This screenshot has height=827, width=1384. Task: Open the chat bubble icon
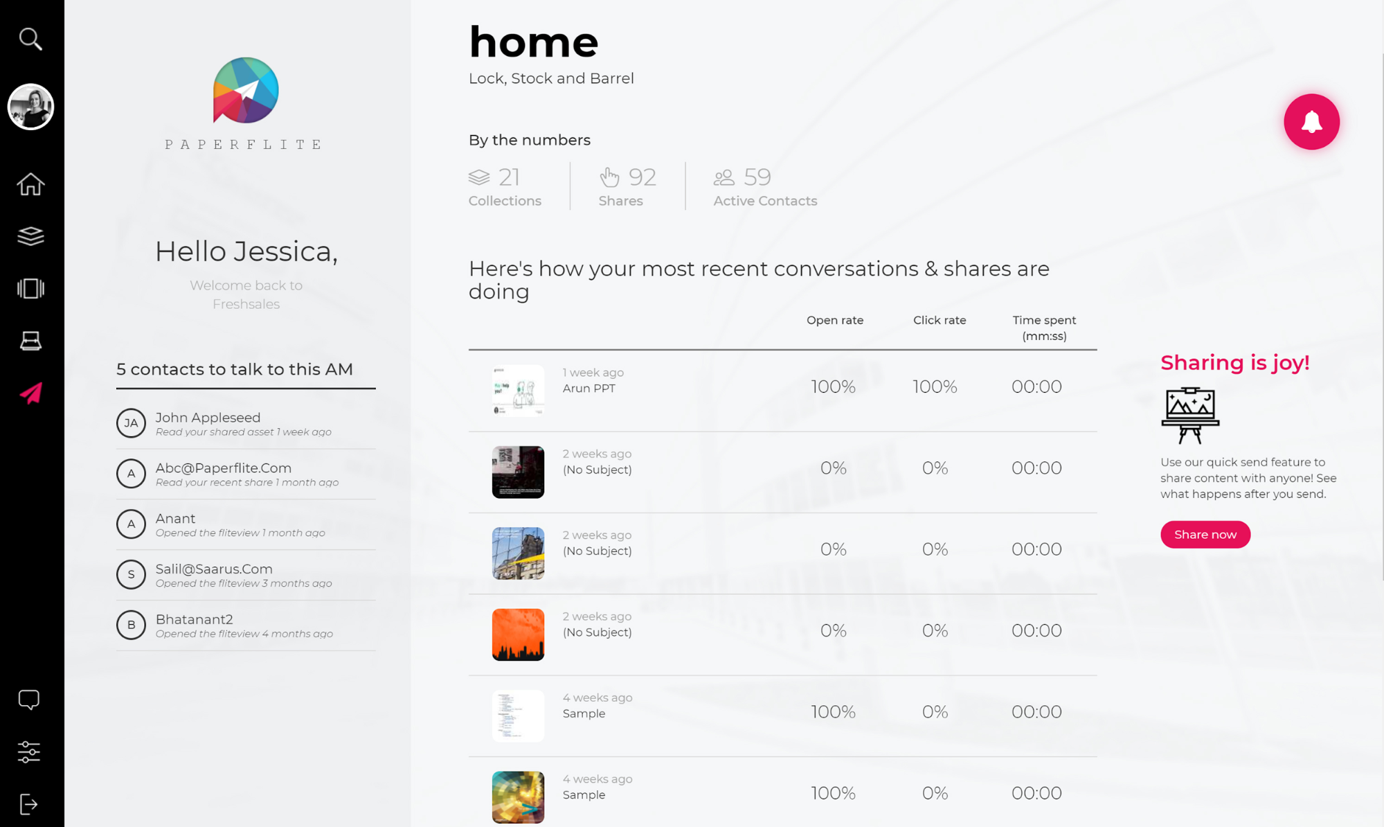(x=29, y=700)
